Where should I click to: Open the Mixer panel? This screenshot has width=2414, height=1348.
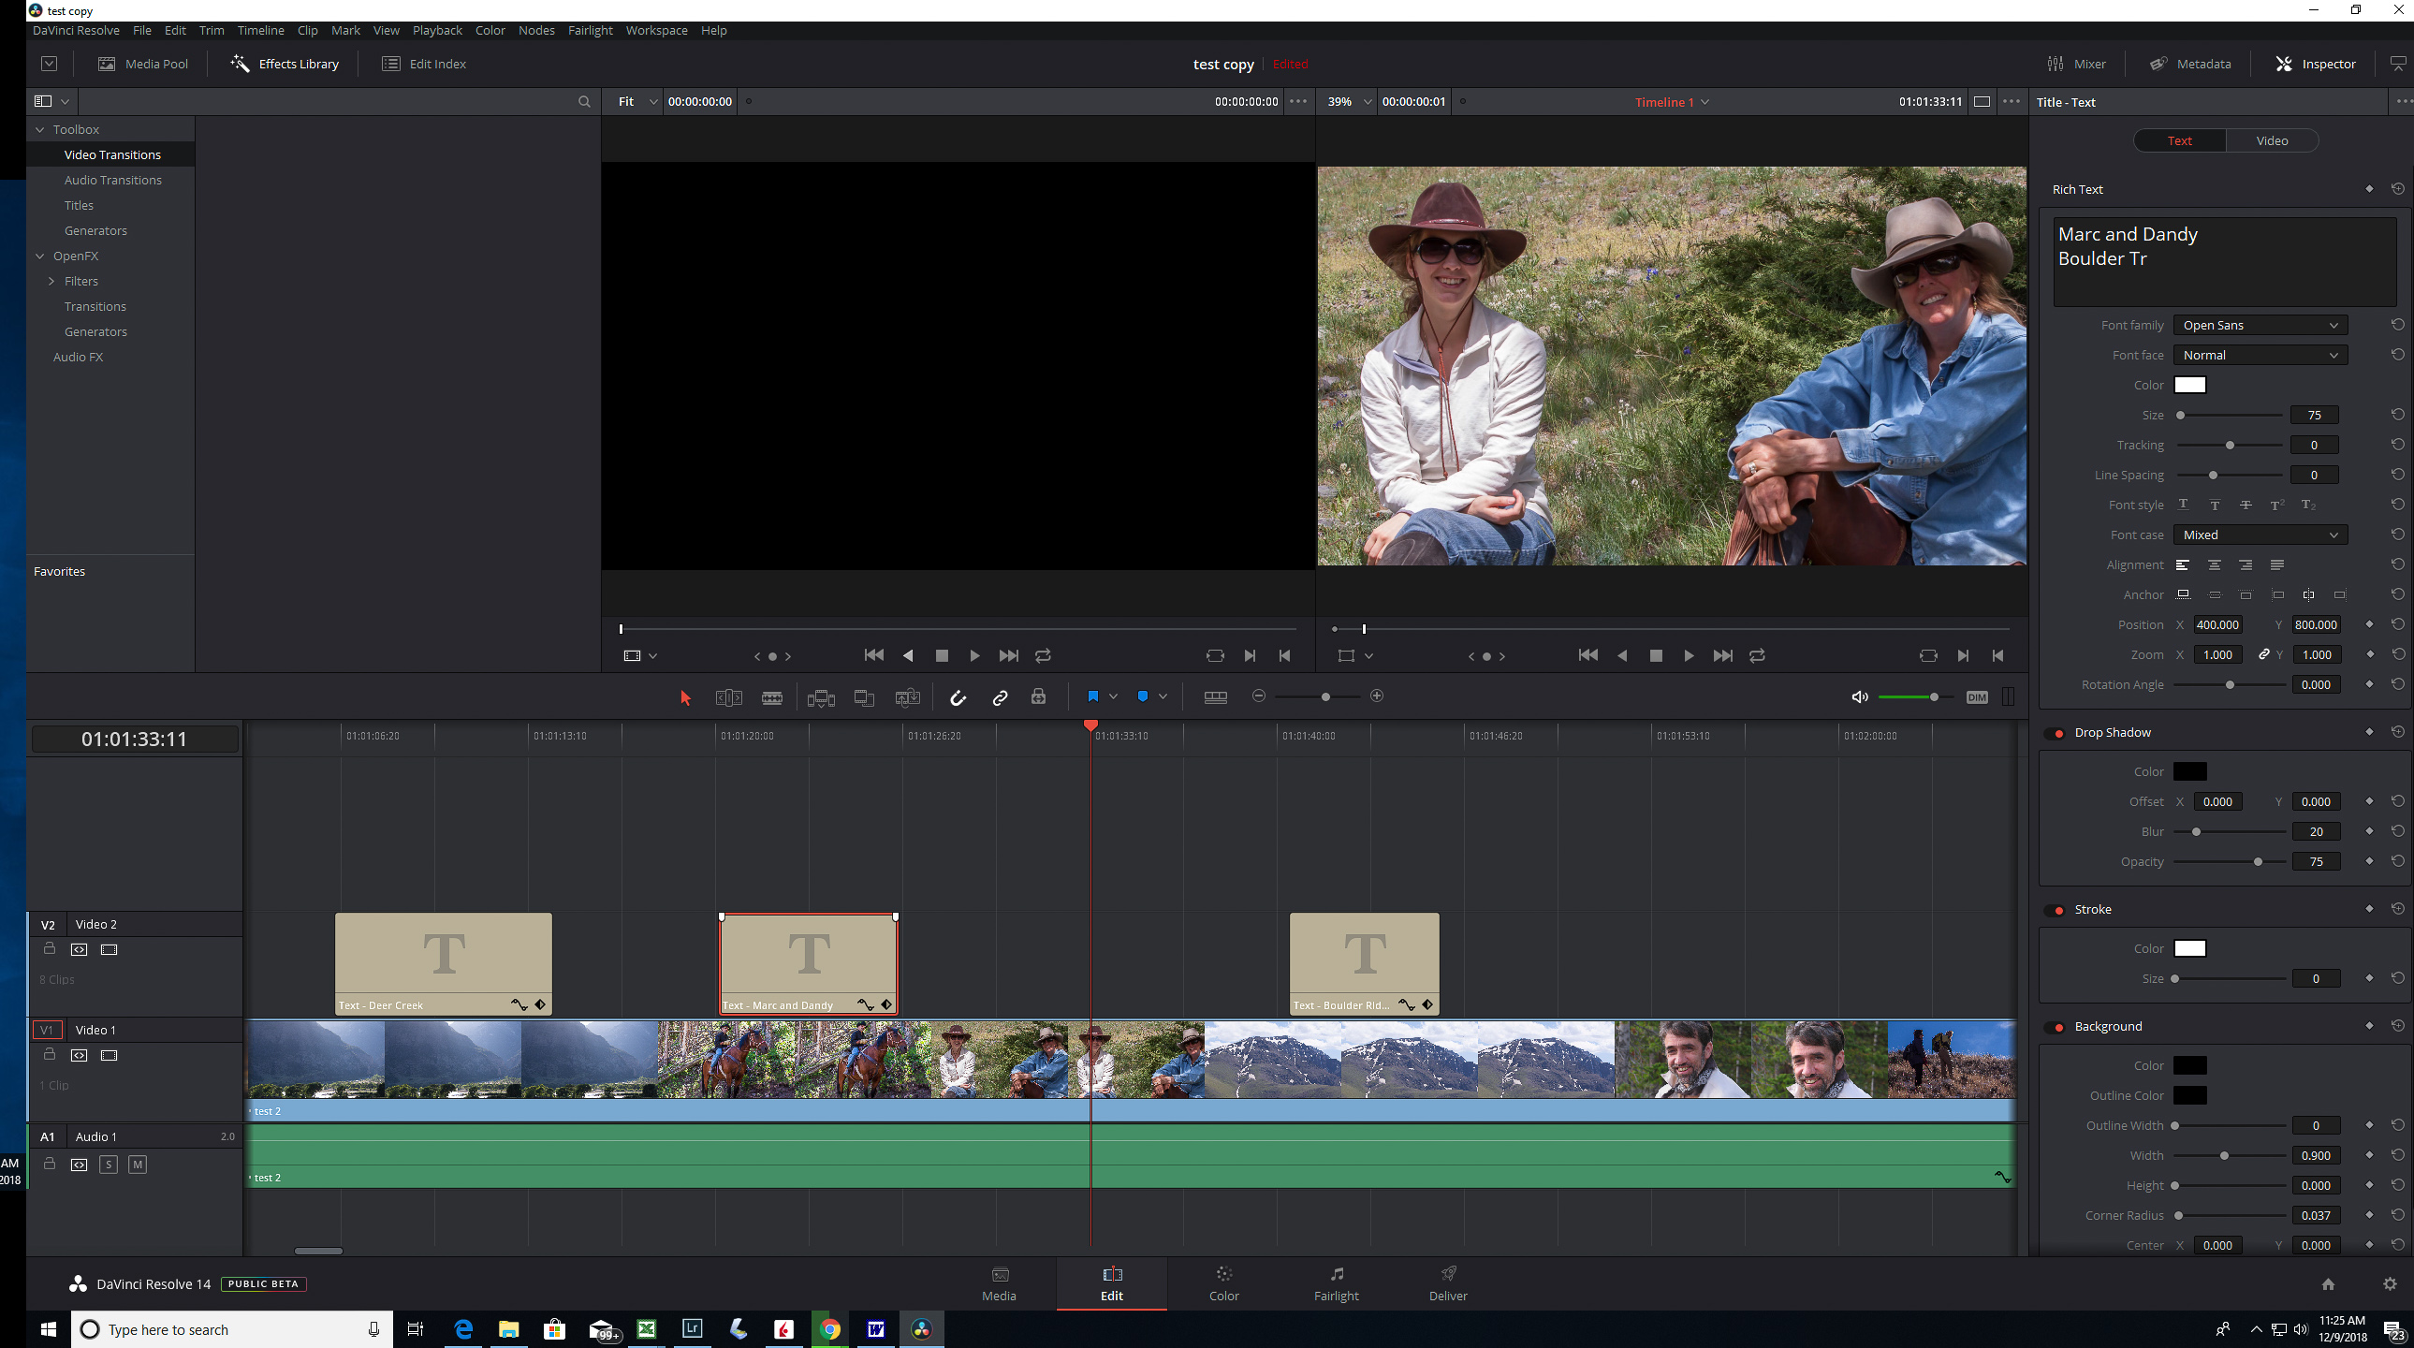2076,64
